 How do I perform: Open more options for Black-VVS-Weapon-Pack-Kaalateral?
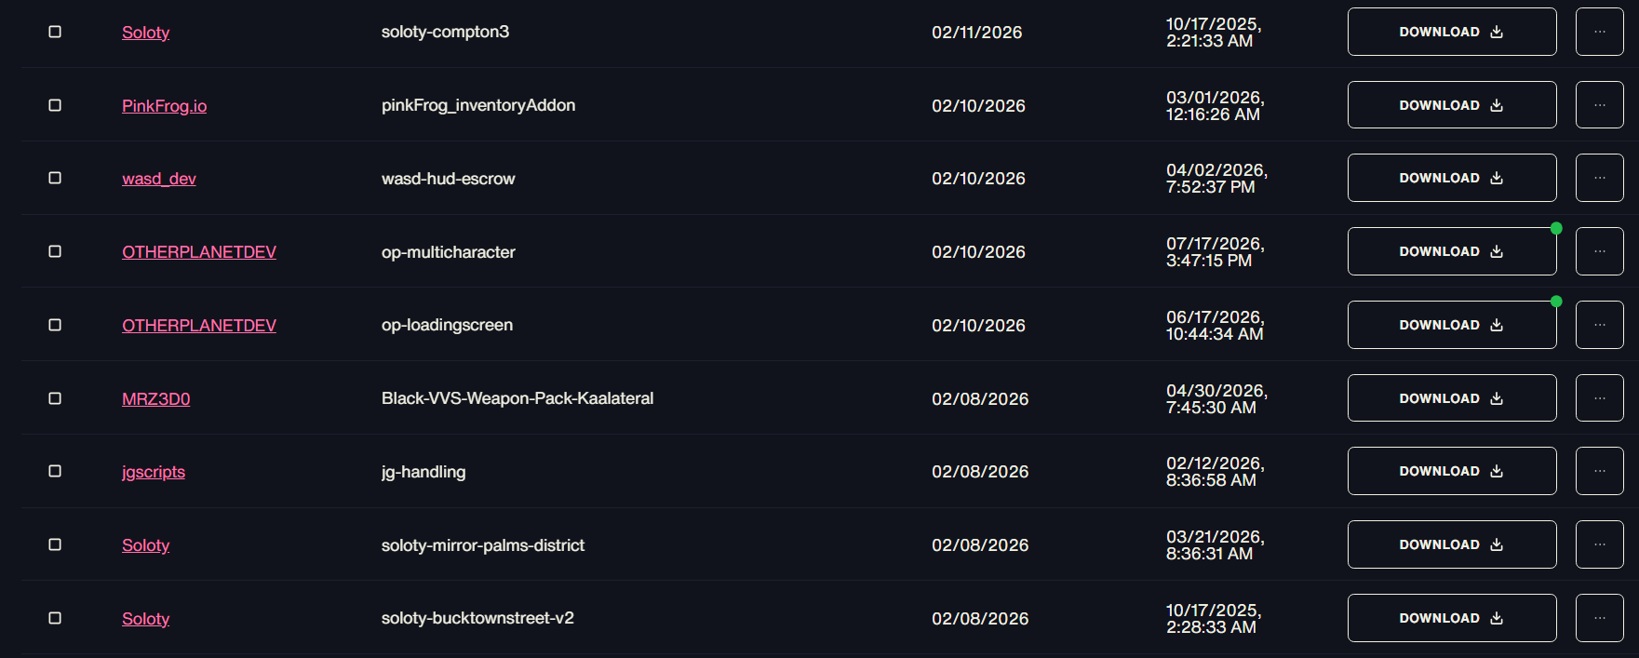[1599, 398]
